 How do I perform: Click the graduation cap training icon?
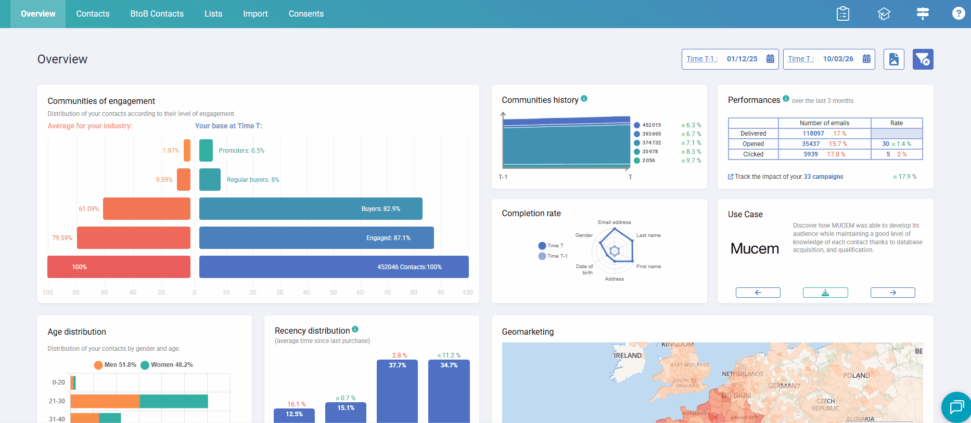coord(884,14)
